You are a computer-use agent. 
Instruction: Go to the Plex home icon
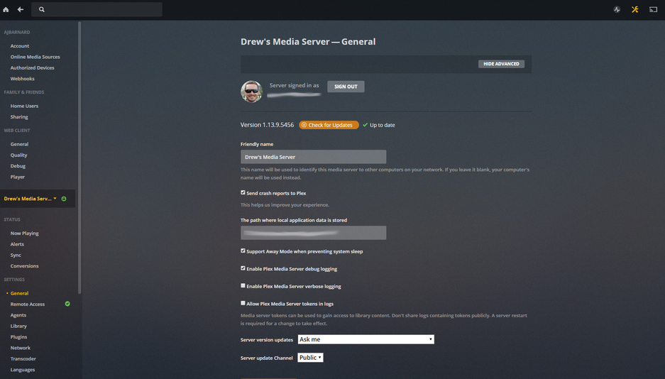pos(6,9)
